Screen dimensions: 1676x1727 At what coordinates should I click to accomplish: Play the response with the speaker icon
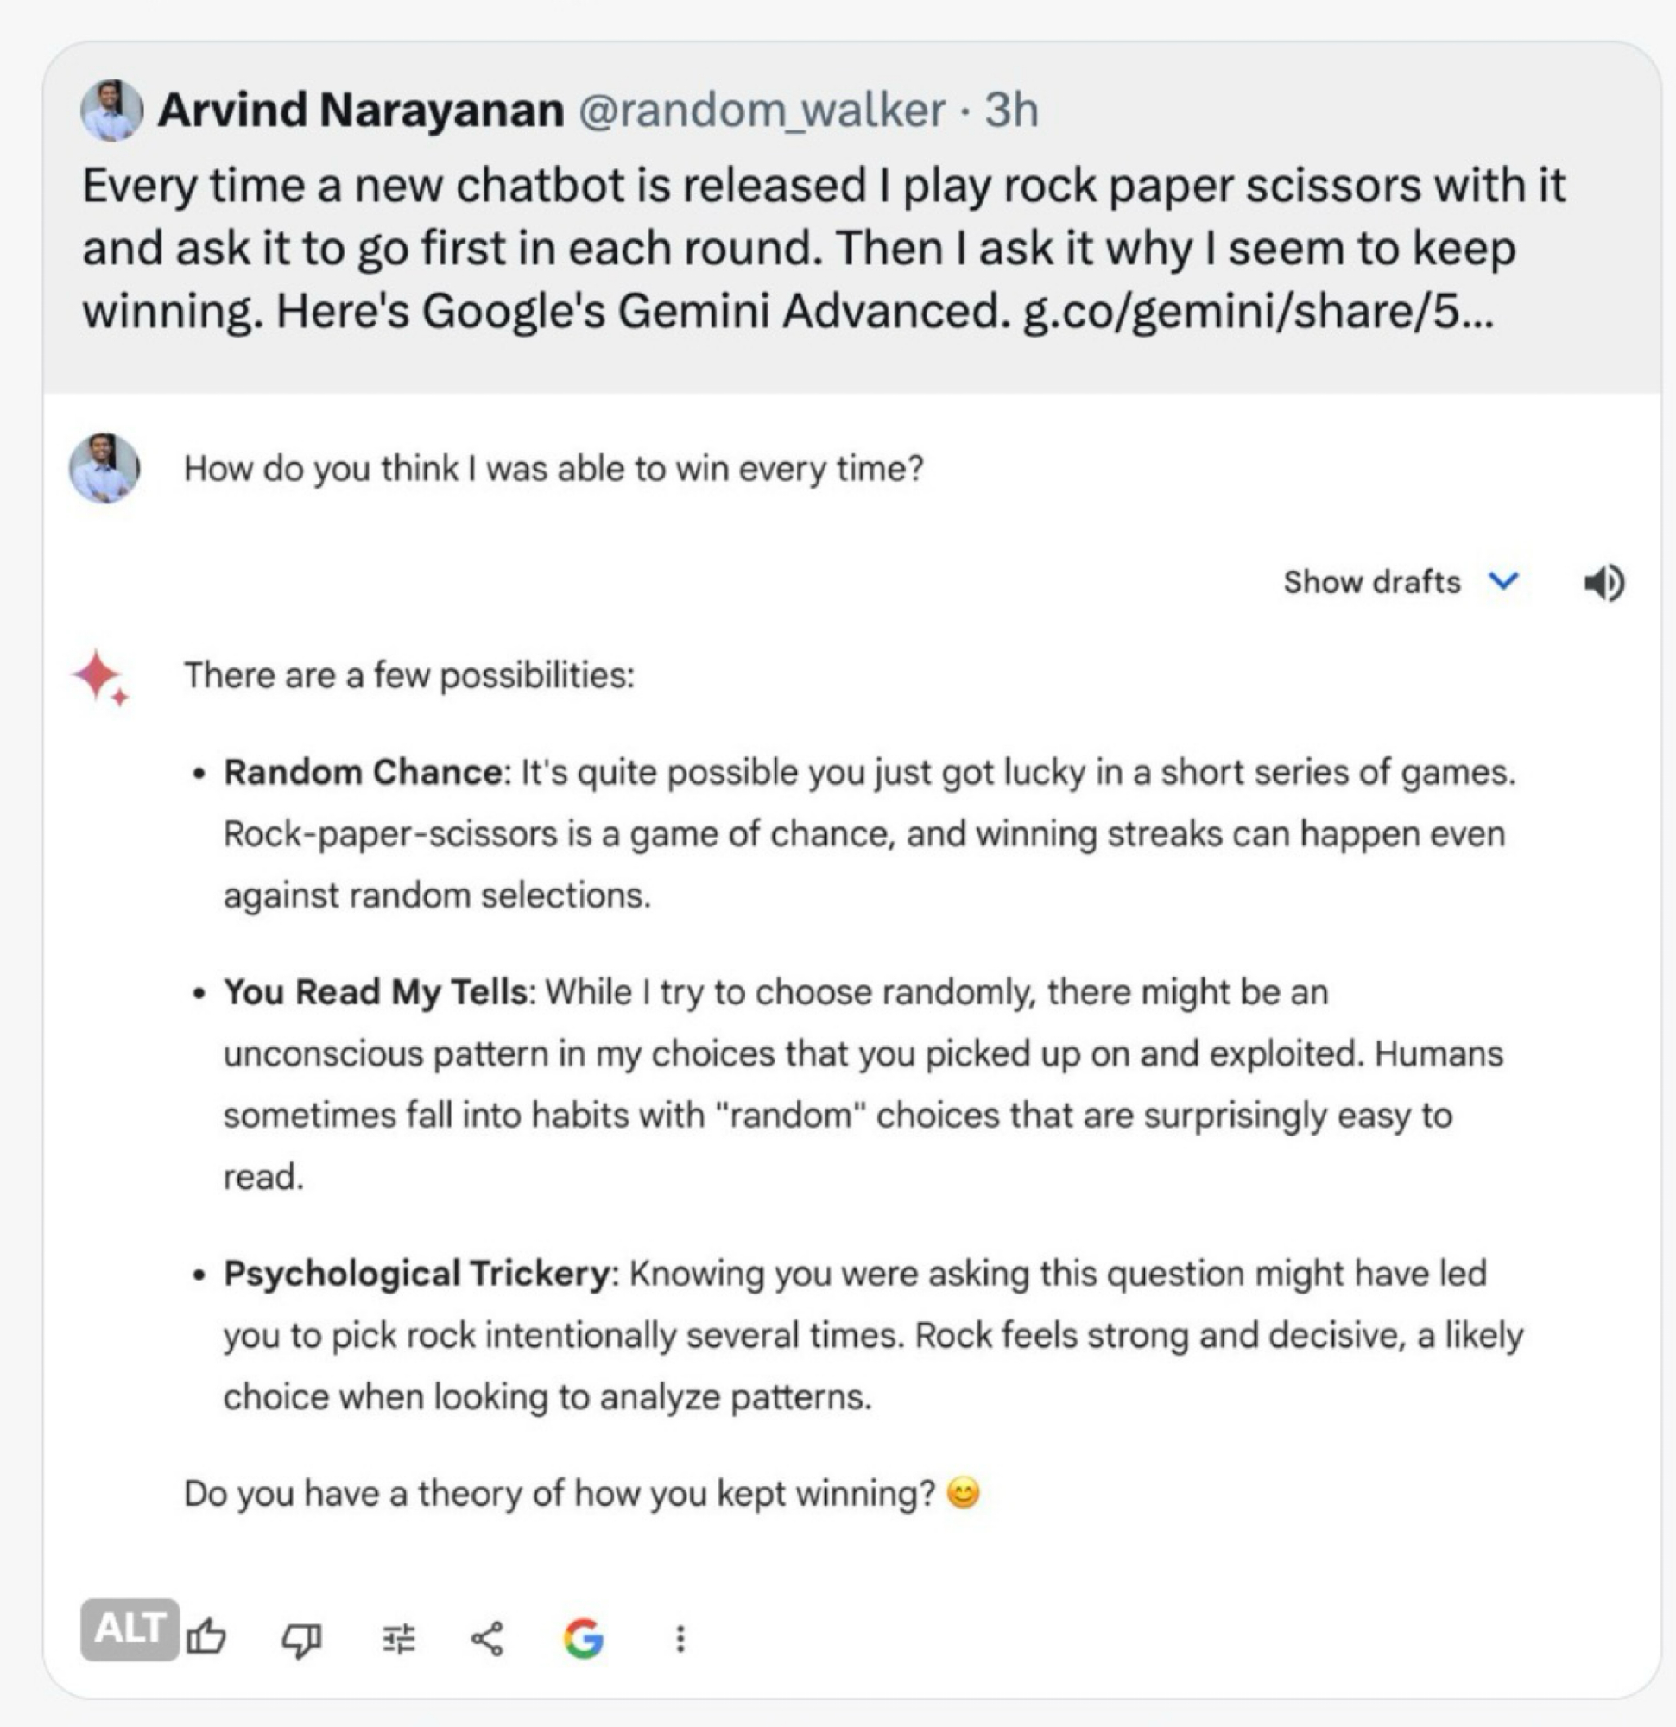[1604, 582]
